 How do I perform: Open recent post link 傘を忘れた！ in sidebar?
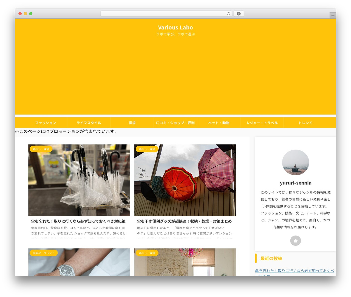point(295,271)
